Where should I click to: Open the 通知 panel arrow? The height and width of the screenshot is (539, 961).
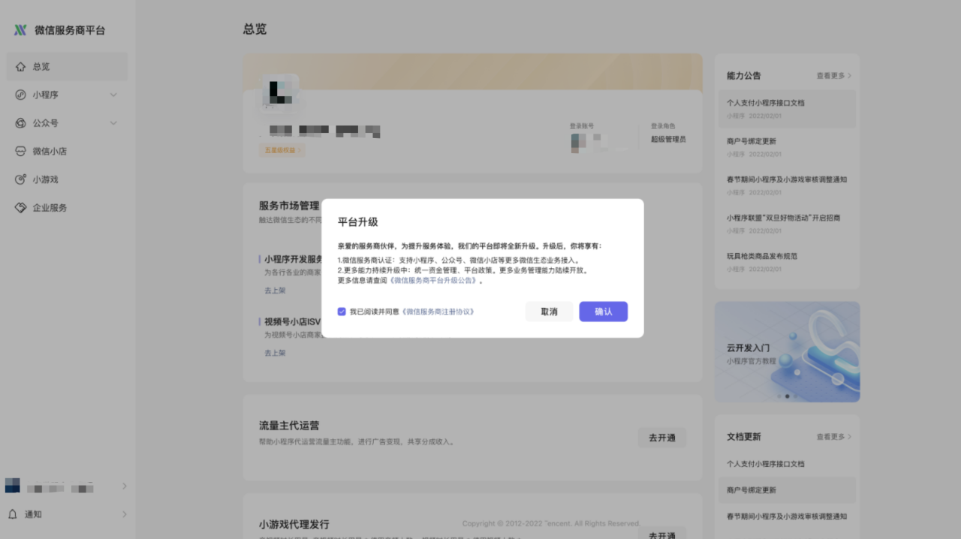(125, 514)
